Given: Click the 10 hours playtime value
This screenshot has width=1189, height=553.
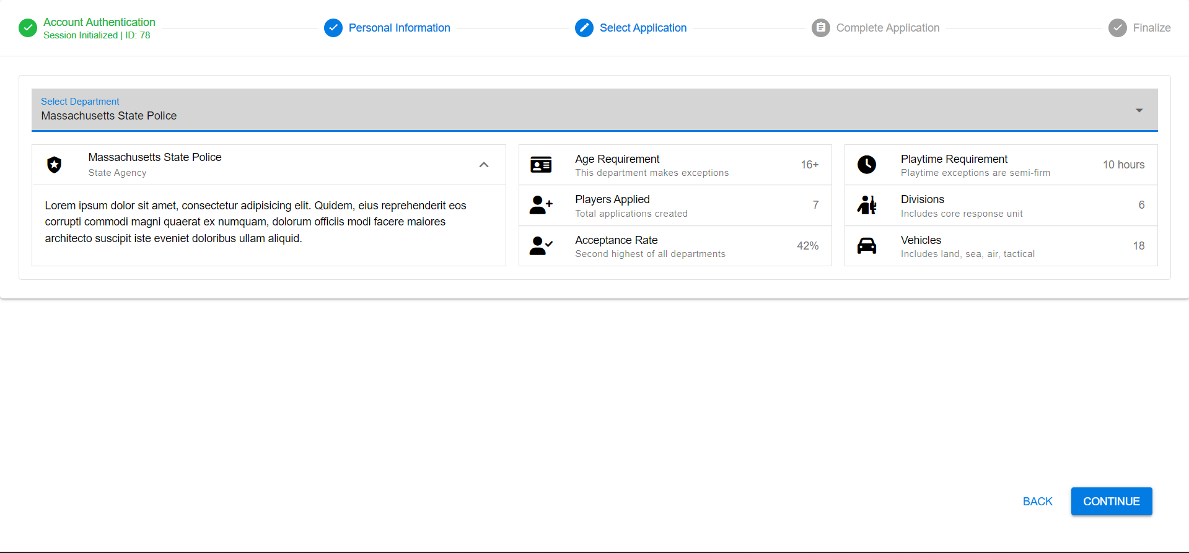Looking at the screenshot, I should coord(1123,165).
